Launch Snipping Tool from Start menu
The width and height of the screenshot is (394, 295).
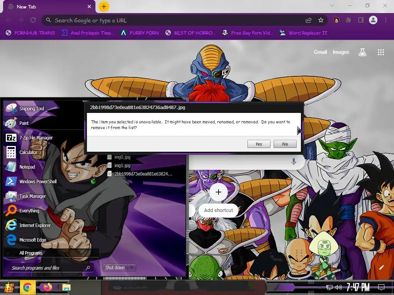[45, 109]
